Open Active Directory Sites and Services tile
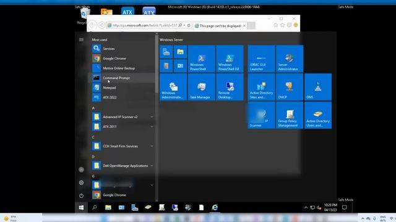This screenshot has height=222, width=396. point(261,87)
